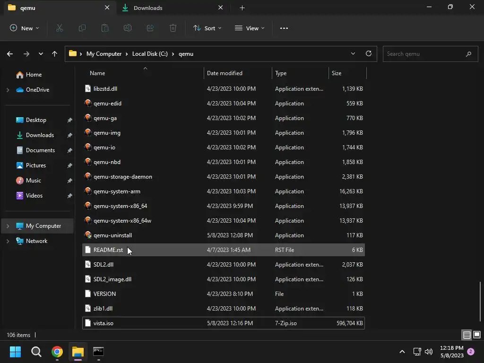Viewport: 484px width, 363px height.
Task: Unpin Pictures using its pin icon
Action: click(x=70, y=165)
